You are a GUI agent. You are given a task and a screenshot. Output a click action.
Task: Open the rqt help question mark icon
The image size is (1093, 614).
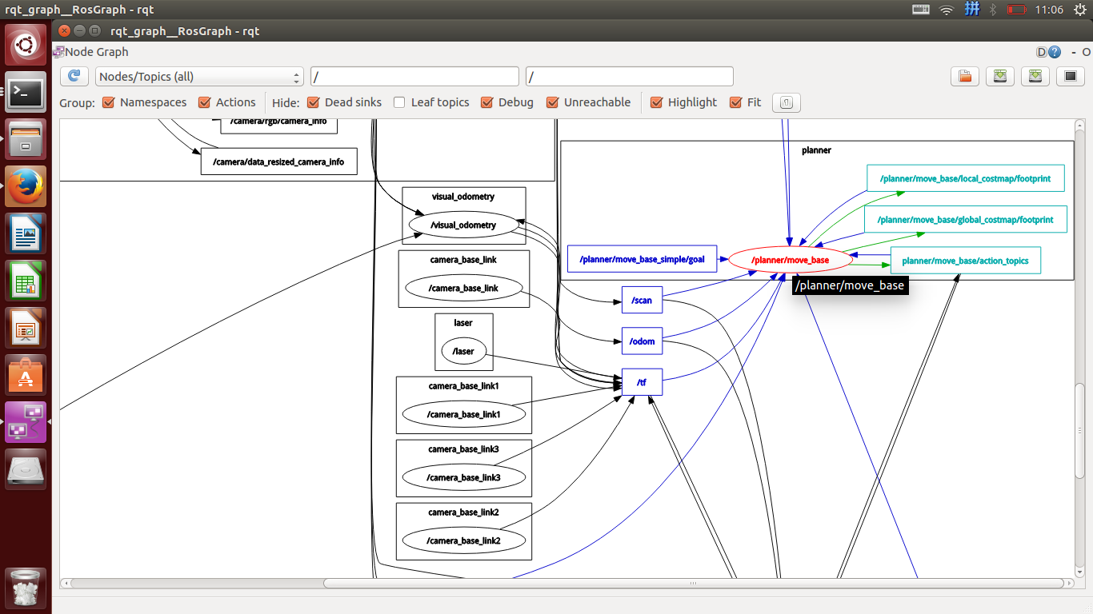pos(1055,52)
